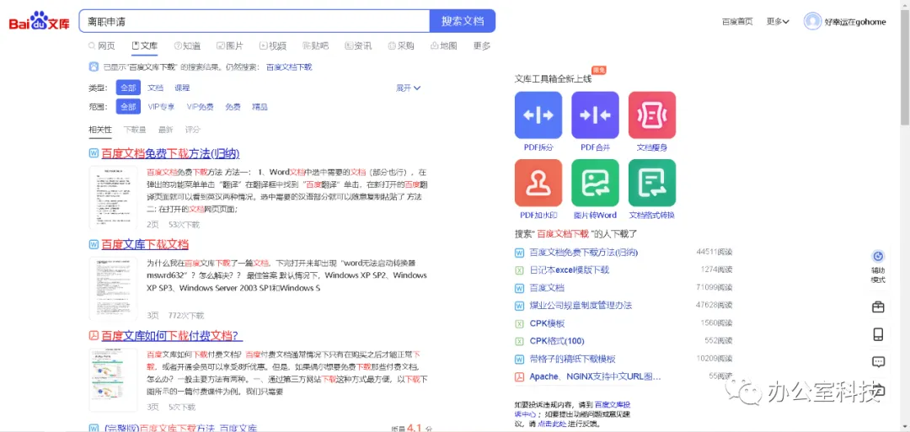The image size is (910, 432).
Task: Filter range by VIP专享
Action: pos(161,107)
